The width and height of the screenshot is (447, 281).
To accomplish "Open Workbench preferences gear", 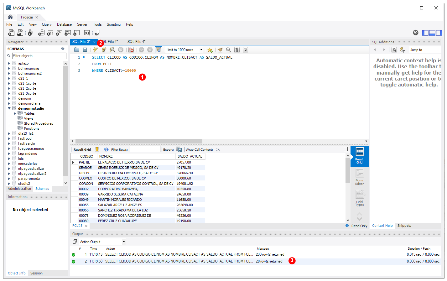I will click(x=416, y=33).
